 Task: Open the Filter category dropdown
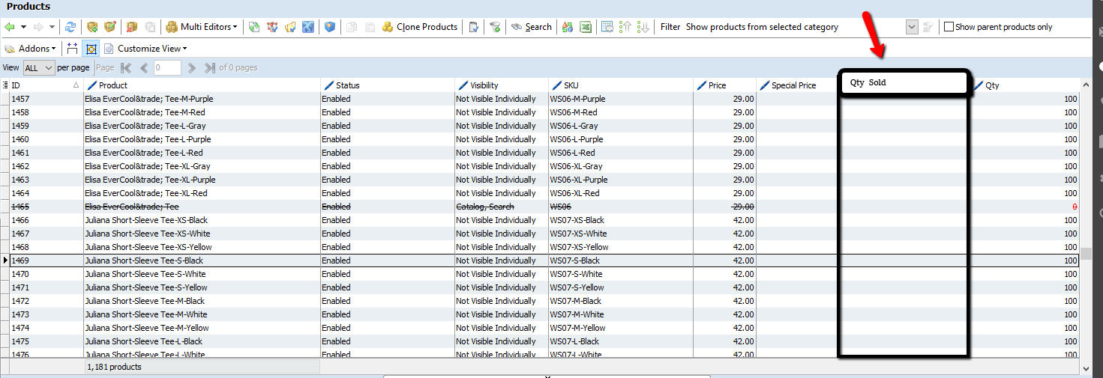coord(912,27)
